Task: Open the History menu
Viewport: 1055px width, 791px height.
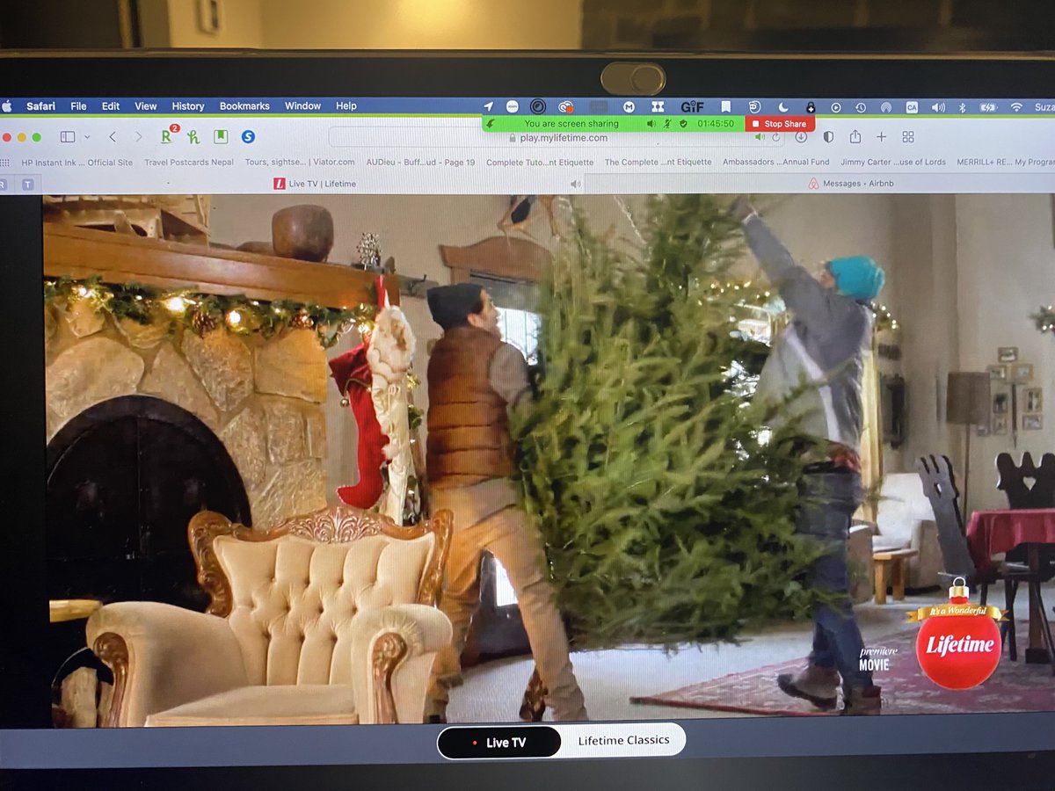Action: click(187, 106)
